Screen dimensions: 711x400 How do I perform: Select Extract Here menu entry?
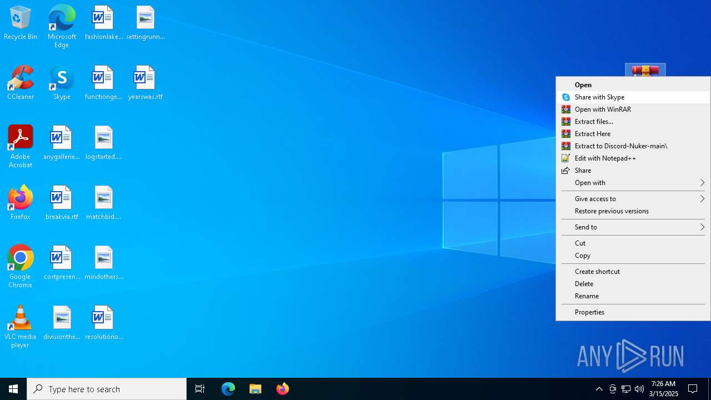pyautogui.click(x=633, y=134)
